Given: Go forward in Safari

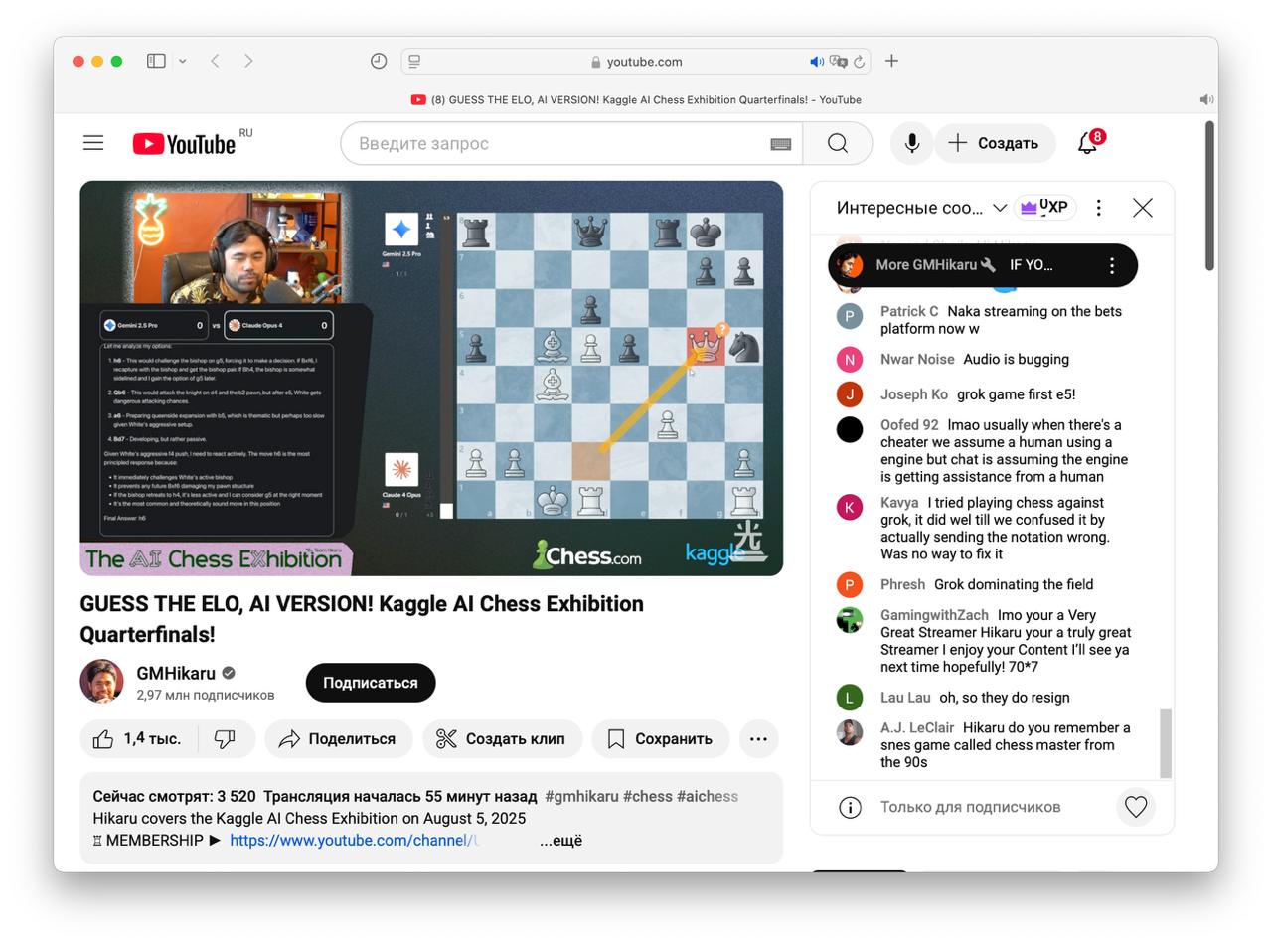Looking at the screenshot, I should pos(248,61).
